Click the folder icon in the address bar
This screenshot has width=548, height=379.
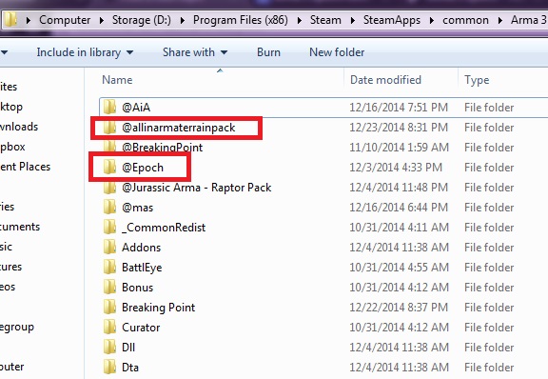click(x=10, y=20)
